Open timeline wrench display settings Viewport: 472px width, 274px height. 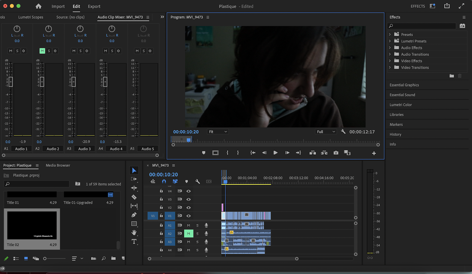[198, 182]
